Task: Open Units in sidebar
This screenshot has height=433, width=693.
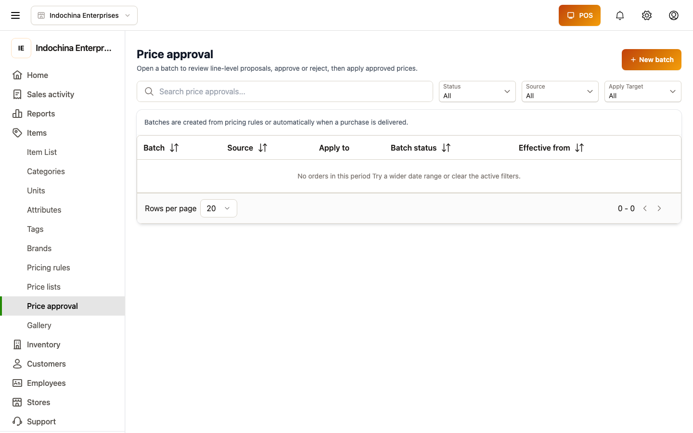Action: [x=63, y=191]
